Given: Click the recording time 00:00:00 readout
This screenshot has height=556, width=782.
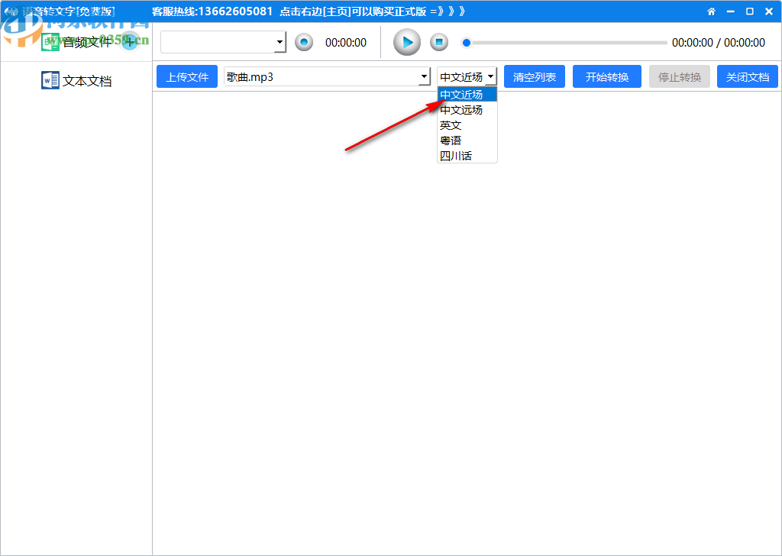Looking at the screenshot, I should (346, 43).
